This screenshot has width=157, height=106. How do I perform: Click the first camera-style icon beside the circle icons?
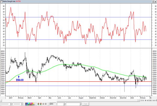click(43, 104)
